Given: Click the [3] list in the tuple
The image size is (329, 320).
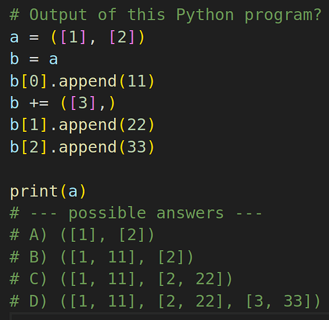Looking at the screenshot, I should point(83,103).
